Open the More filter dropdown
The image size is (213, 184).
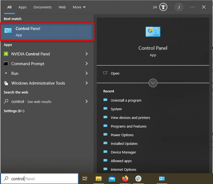pos(79,7)
